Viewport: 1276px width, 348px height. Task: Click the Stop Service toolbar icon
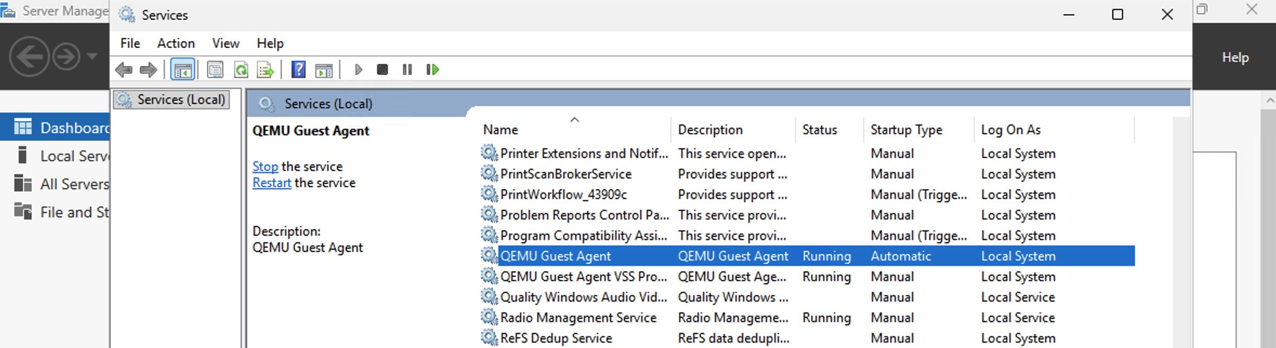coord(382,70)
